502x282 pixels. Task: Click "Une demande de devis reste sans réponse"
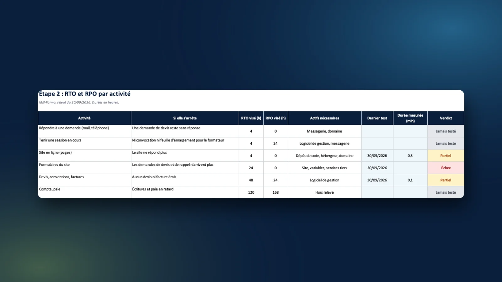185,131
